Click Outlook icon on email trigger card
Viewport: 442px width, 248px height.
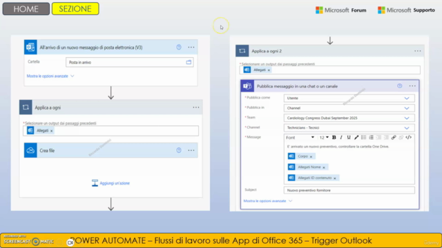[30, 48]
